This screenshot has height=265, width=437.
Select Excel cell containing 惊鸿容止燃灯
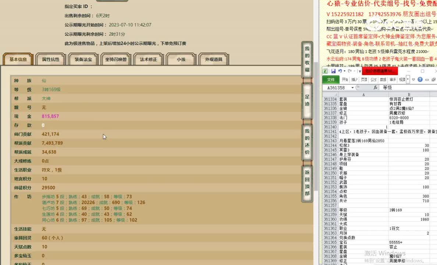pos(409,99)
